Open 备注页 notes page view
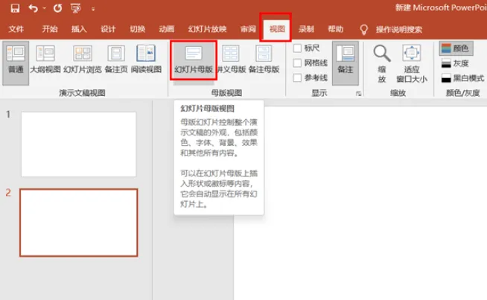Viewport: 487px width, 300px height. click(116, 60)
